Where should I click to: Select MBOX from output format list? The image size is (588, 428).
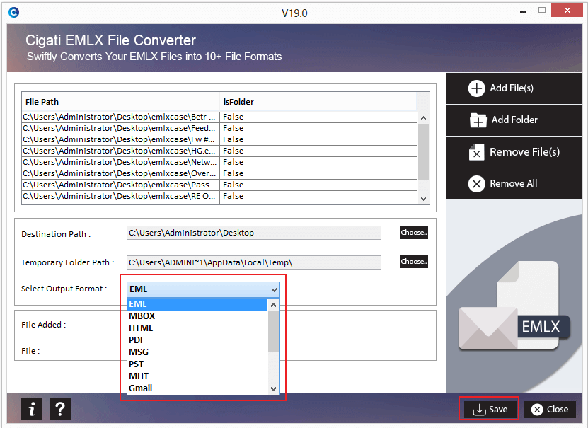tap(197, 316)
